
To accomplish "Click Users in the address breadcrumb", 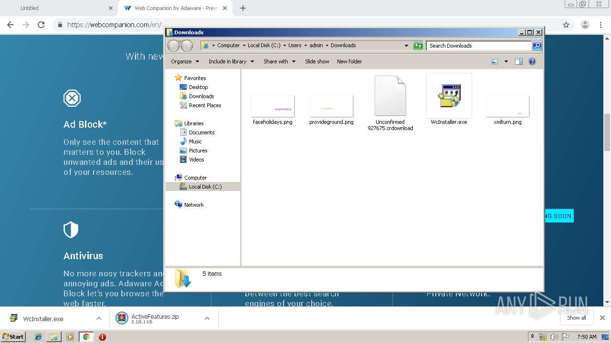I will pyautogui.click(x=295, y=46).
